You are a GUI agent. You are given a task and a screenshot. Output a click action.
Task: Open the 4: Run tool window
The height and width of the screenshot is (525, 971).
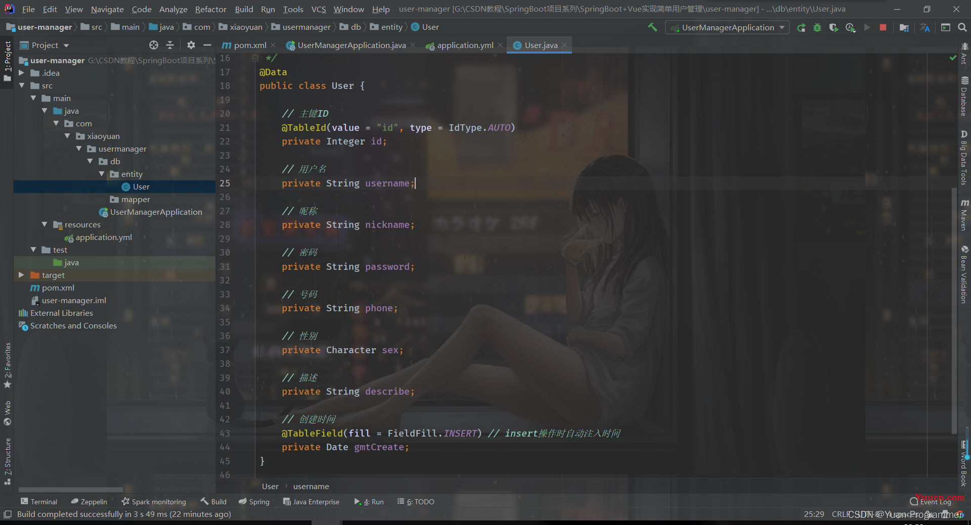click(369, 502)
